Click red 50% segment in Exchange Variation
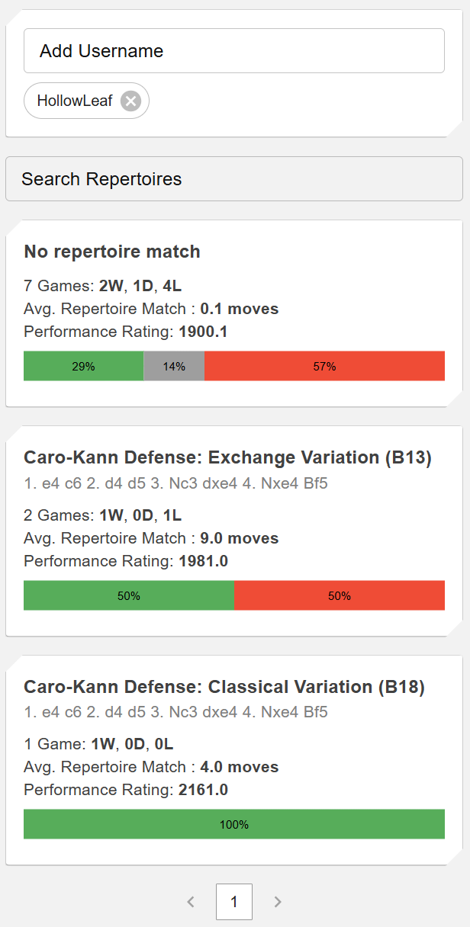Viewport: 470px width, 927px height. tap(340, 595)
